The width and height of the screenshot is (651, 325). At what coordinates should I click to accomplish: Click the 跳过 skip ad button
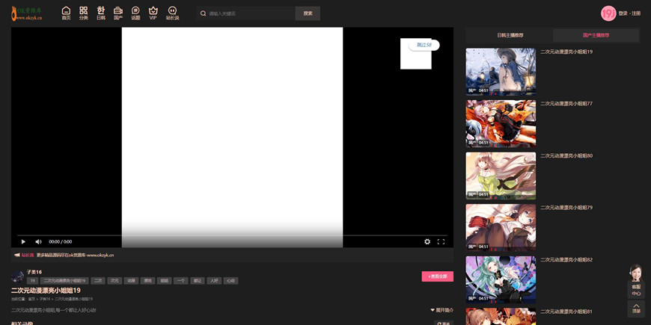click(424, 45)
